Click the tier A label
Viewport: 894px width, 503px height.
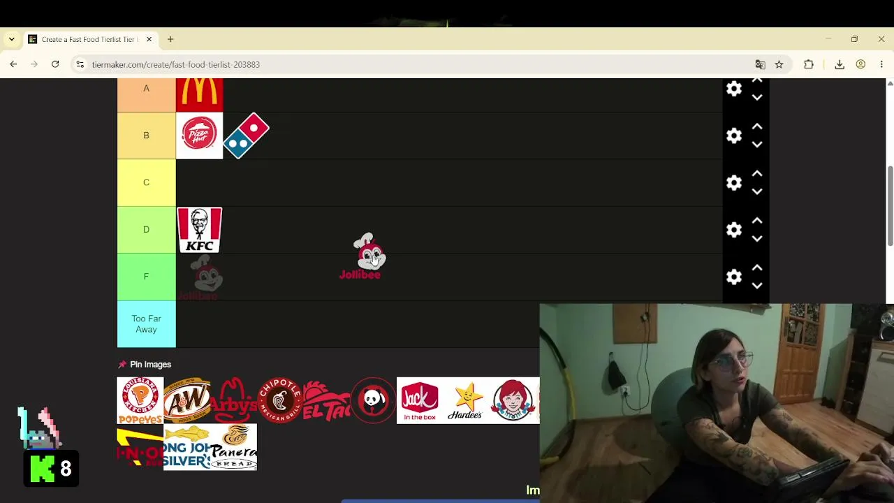tap(147, 95)
